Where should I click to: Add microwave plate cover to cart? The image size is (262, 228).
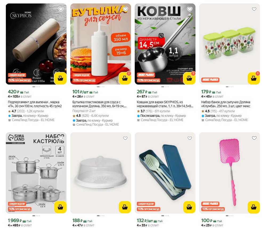(x=125, y=207)
